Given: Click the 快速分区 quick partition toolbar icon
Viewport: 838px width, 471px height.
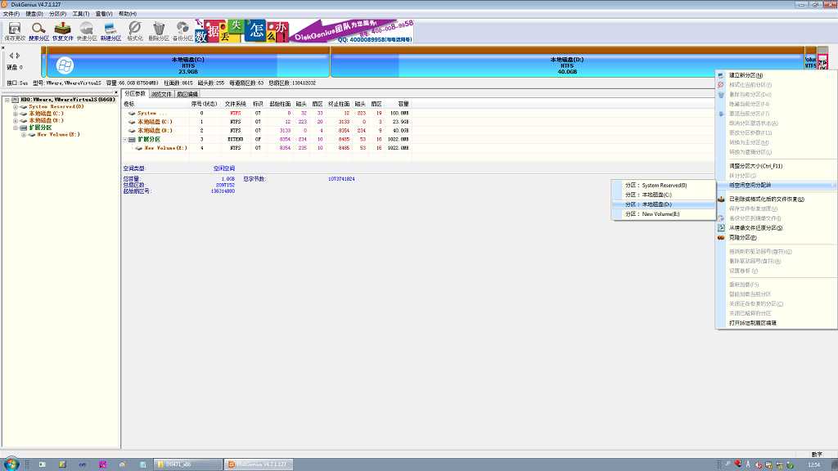Looking at the screenshot, I should (87, 31).
